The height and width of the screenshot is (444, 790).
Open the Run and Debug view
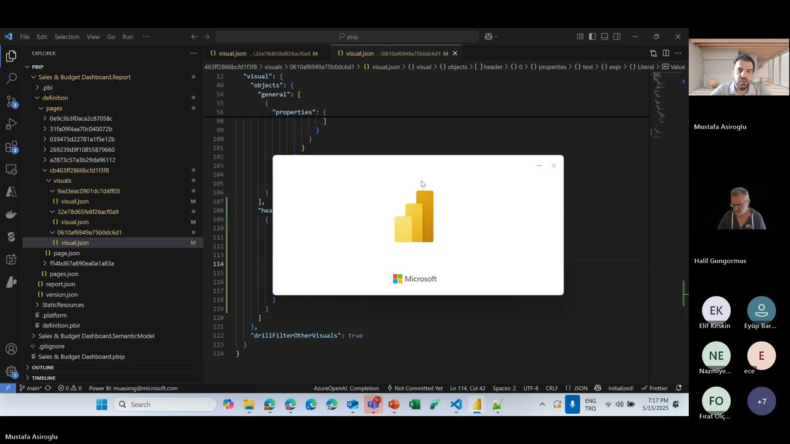[x=11, y=124]
